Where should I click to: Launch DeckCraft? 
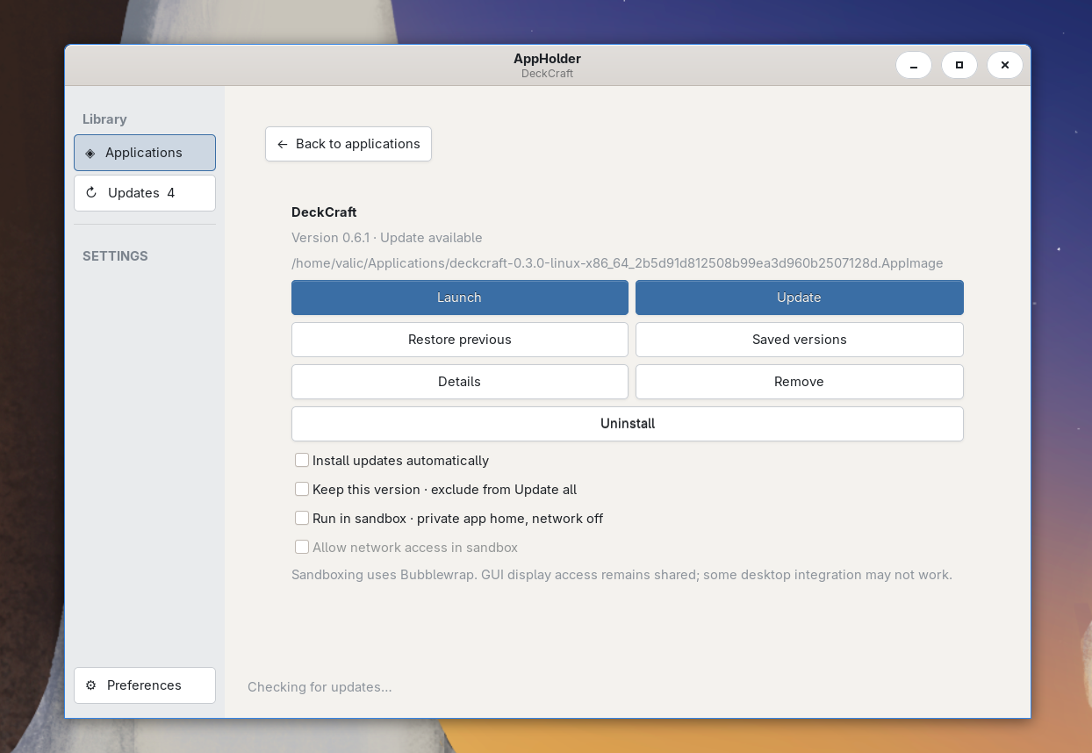click(460, 298)
